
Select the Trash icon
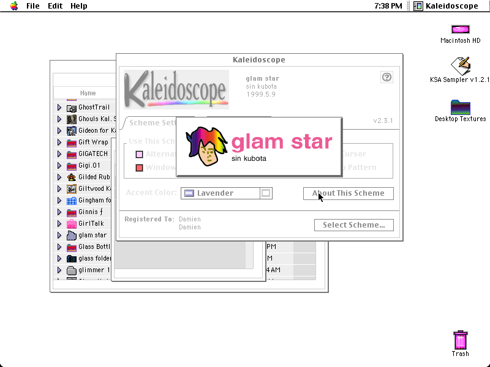tap(461, 340)
